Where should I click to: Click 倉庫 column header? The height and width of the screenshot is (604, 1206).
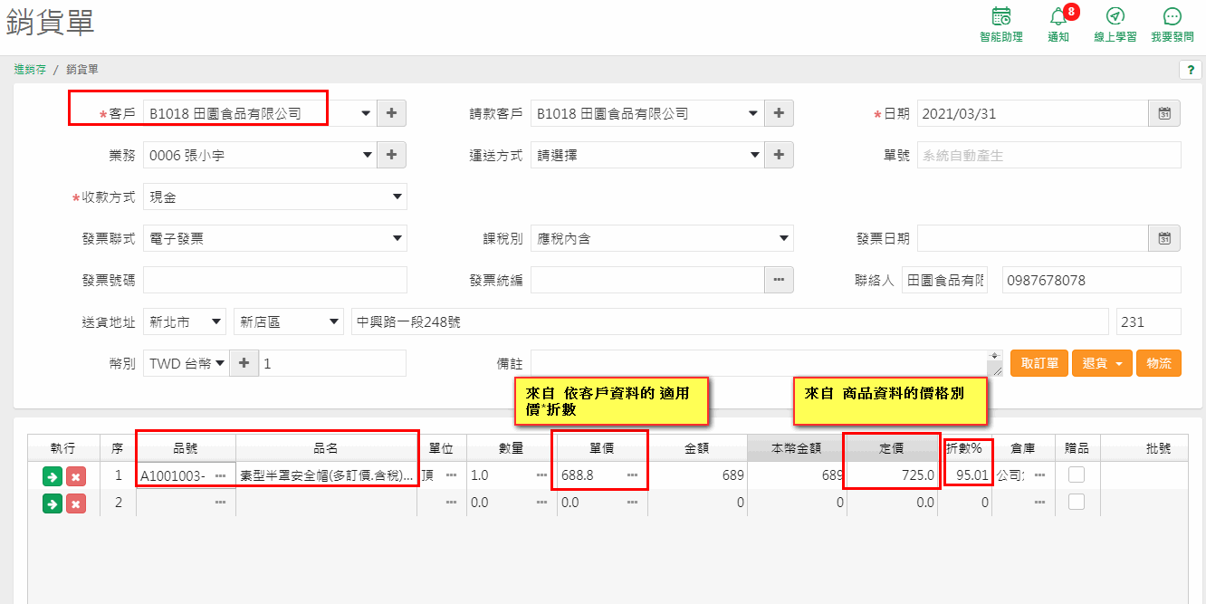point(1023,448)
